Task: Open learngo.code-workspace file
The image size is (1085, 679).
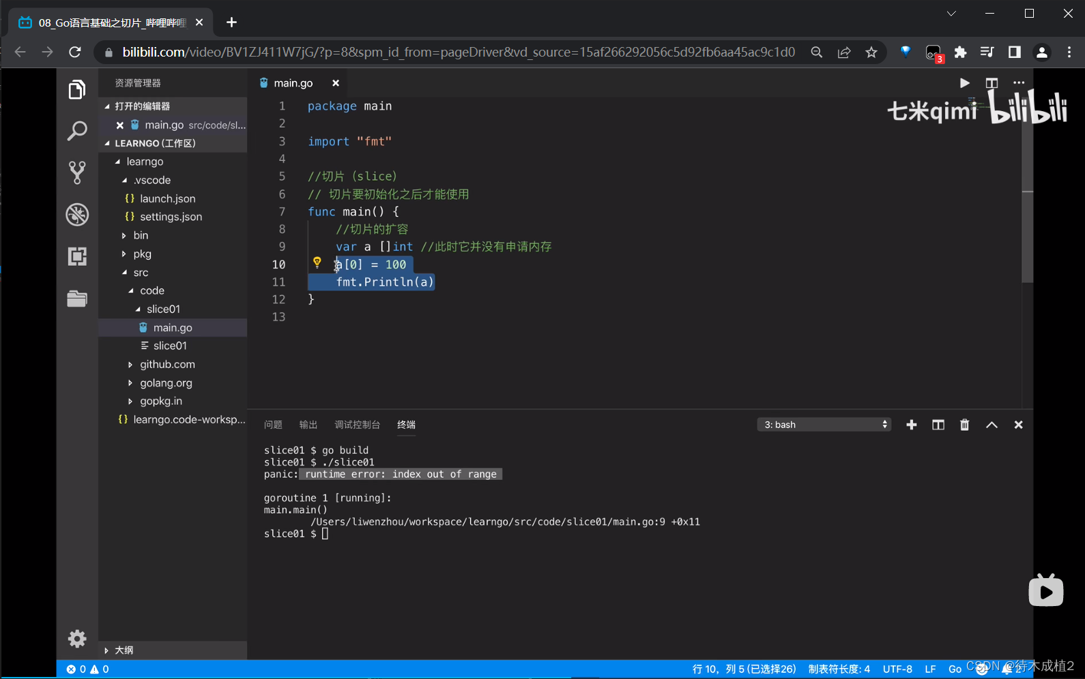Action: [x=189, y=419]
